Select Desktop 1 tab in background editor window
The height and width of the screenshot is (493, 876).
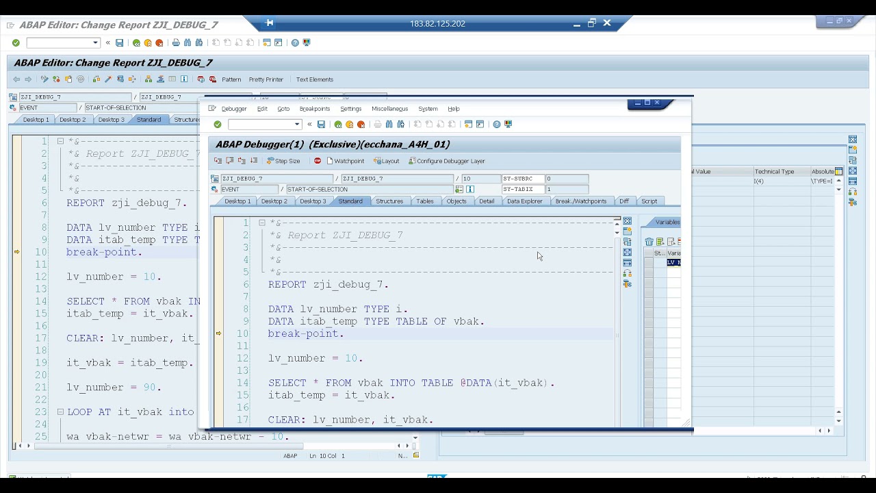coord(36,120)
